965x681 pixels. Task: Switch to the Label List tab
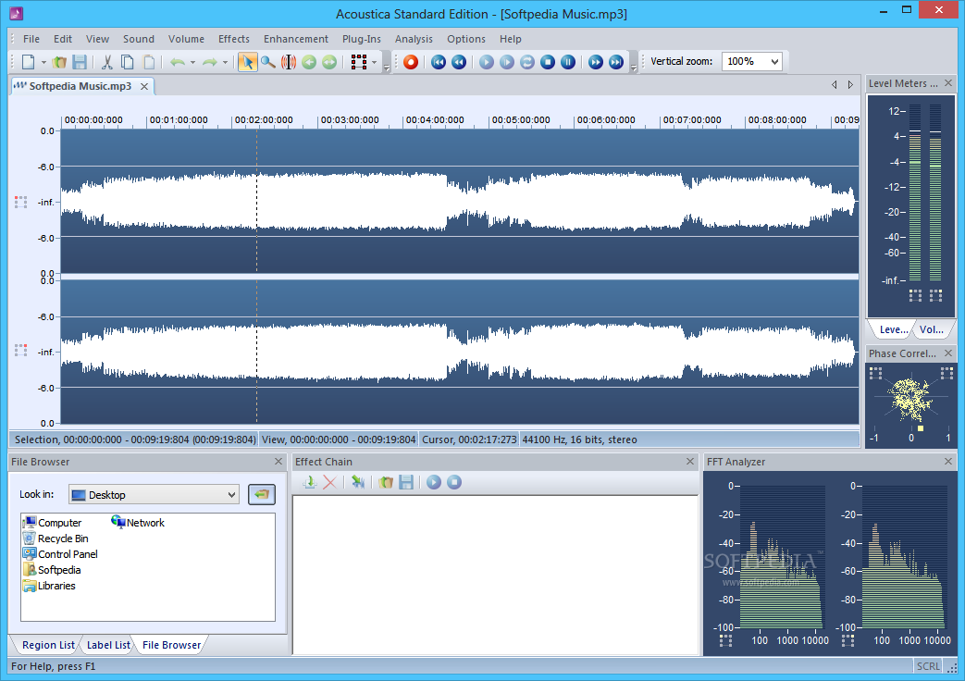pyautogui.click(x=108, y=645)
